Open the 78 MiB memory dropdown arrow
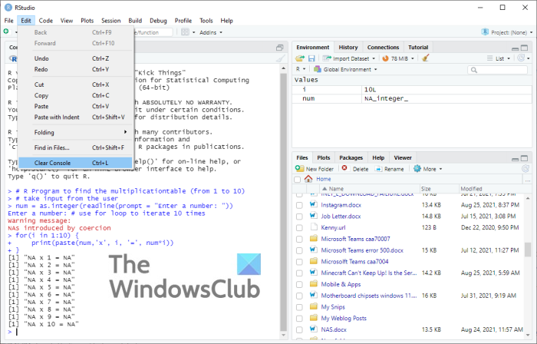Image resolution: width=537 pixels, height=344 pixels. tap(413, 58)
